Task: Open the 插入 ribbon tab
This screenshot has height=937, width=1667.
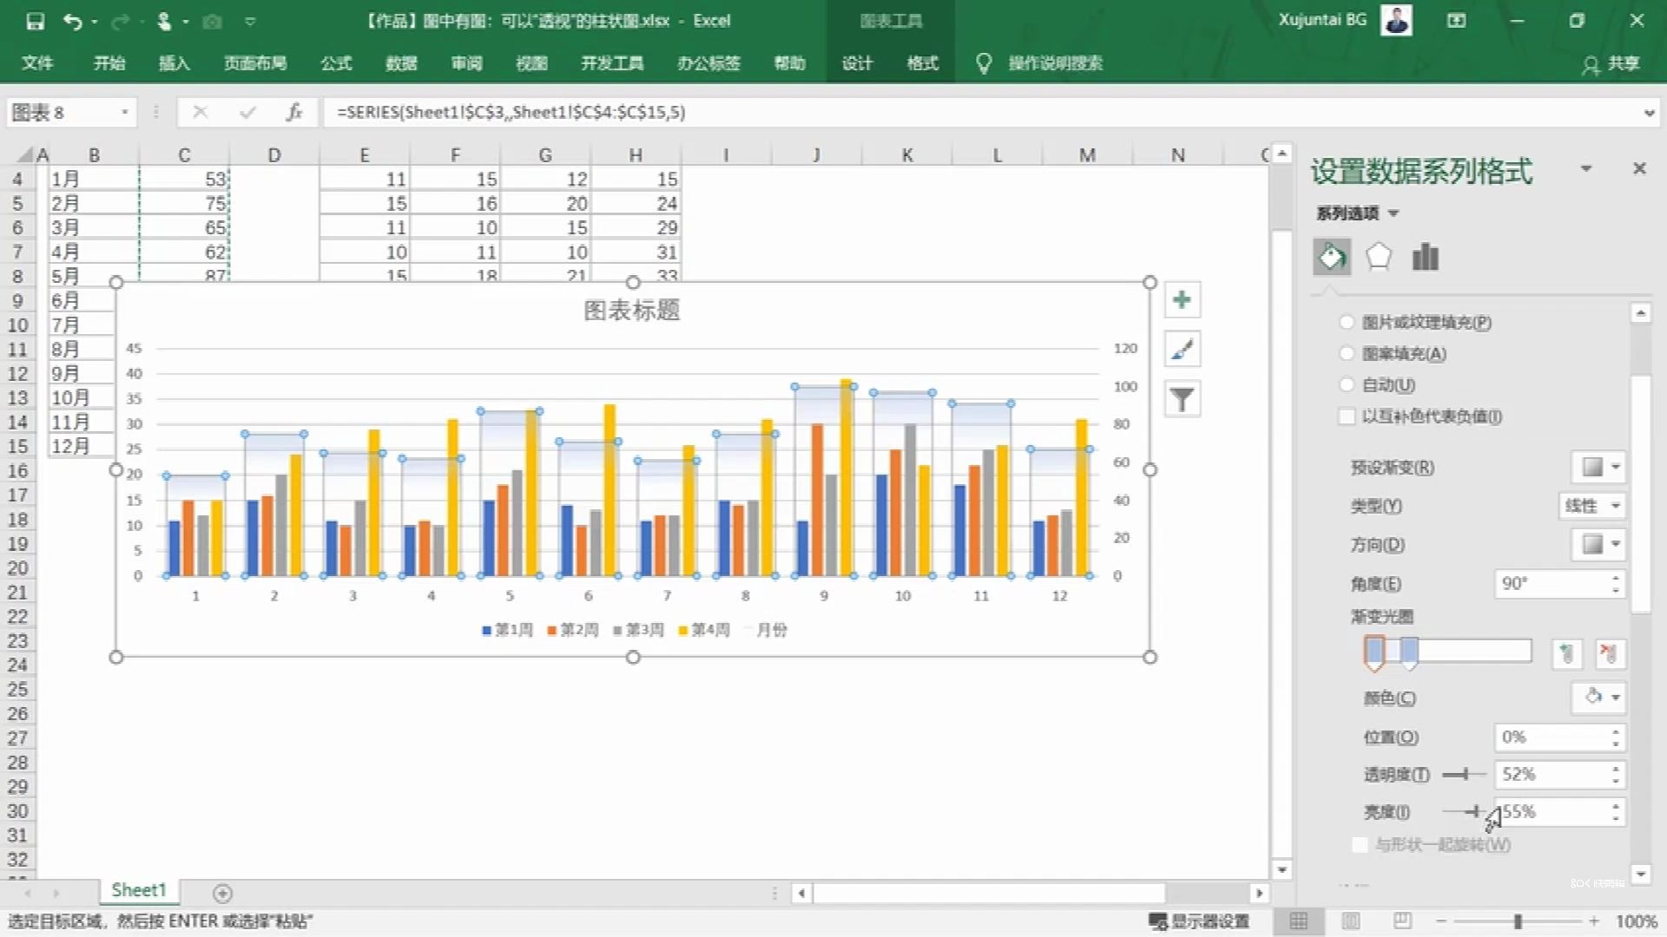Action: 174,62
